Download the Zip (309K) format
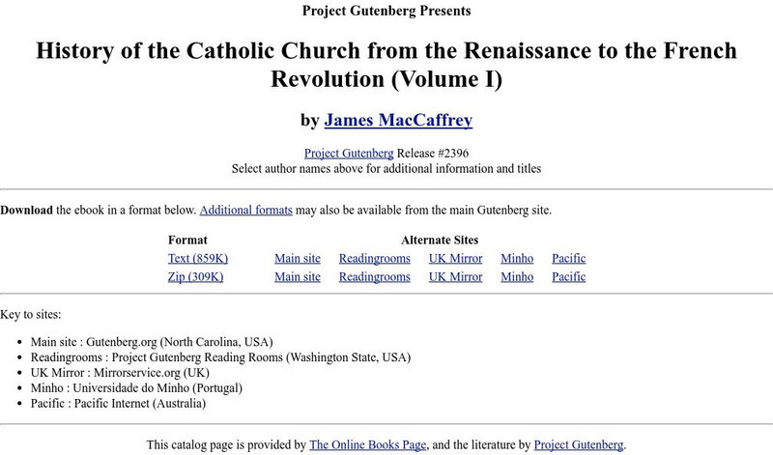 [x=196, y=276]
